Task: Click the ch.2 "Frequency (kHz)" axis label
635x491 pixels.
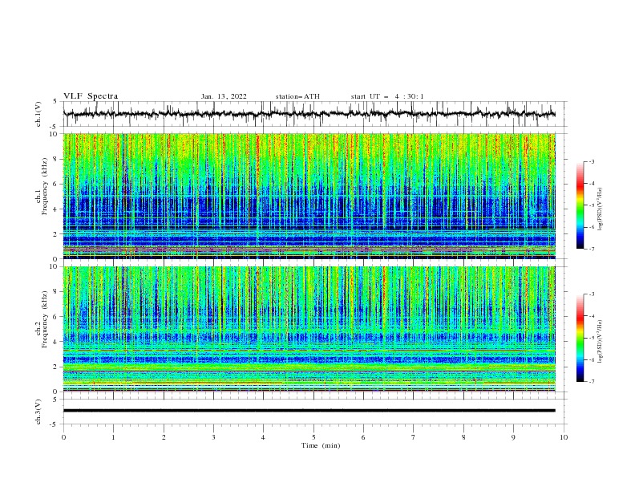Action: (x=44, y=319)
